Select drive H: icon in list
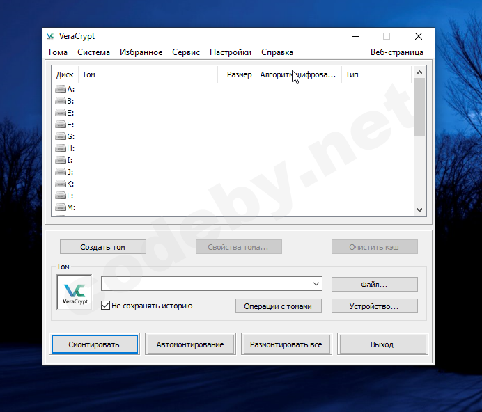Viewport: 482px width, 412px height. tap(61, 148)
